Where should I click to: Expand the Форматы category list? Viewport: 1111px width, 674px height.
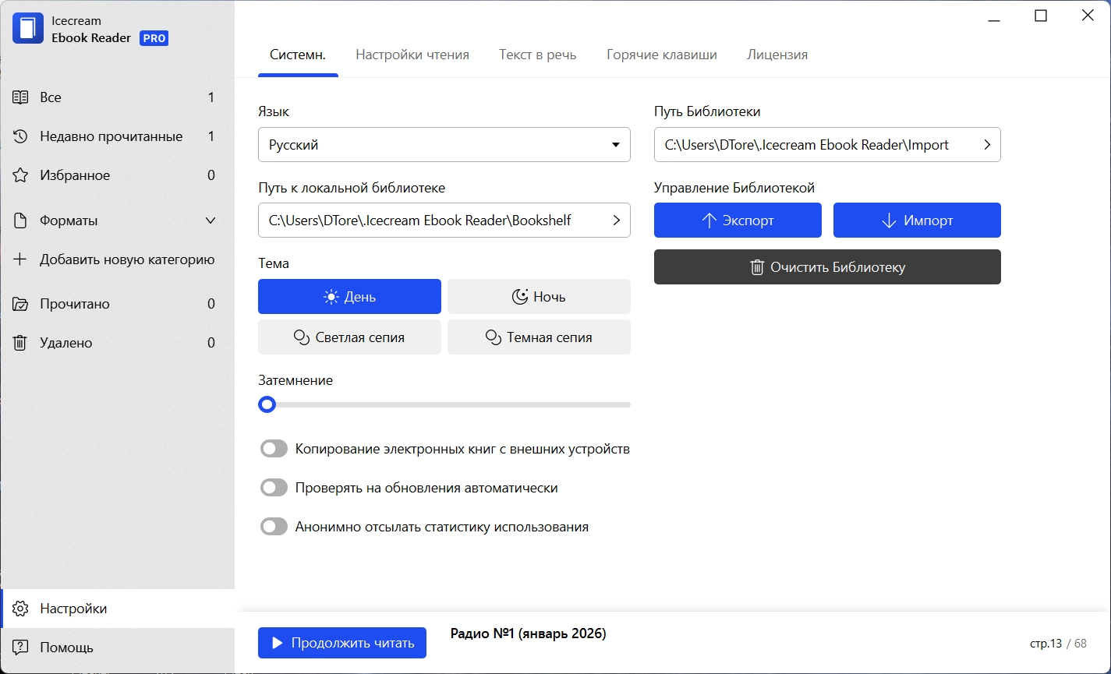(211, 221)
